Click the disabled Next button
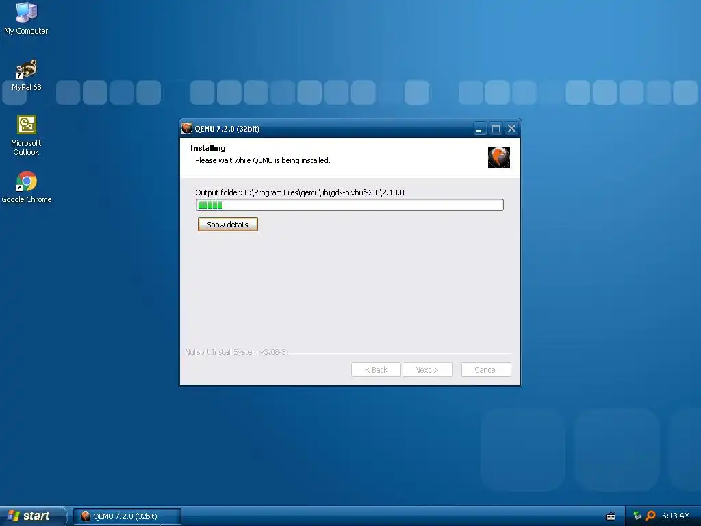This screenshot has width=701, height=526. click(427, 370)
